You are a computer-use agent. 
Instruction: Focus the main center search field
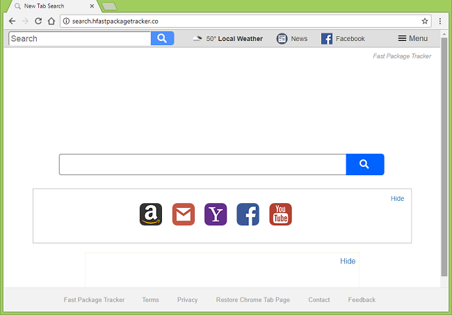tap(202, 165)
